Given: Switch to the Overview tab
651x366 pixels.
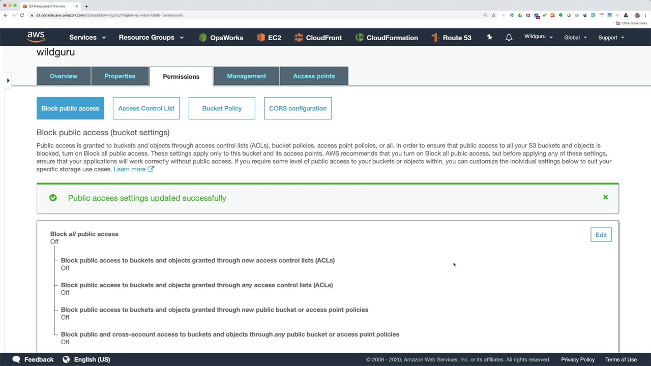Looking at the screenshot, I should (64, 76).
